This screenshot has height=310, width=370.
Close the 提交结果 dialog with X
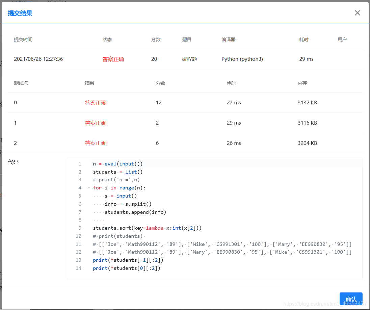coord(357,13)
